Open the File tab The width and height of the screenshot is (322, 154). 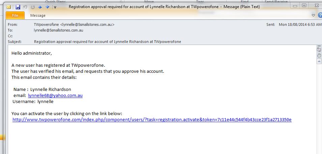[x=15, y=15]
